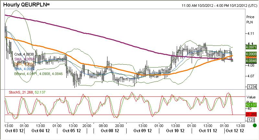Click the green status dot at bottom right
The image size is (259, 140).
tap(255, 125)
